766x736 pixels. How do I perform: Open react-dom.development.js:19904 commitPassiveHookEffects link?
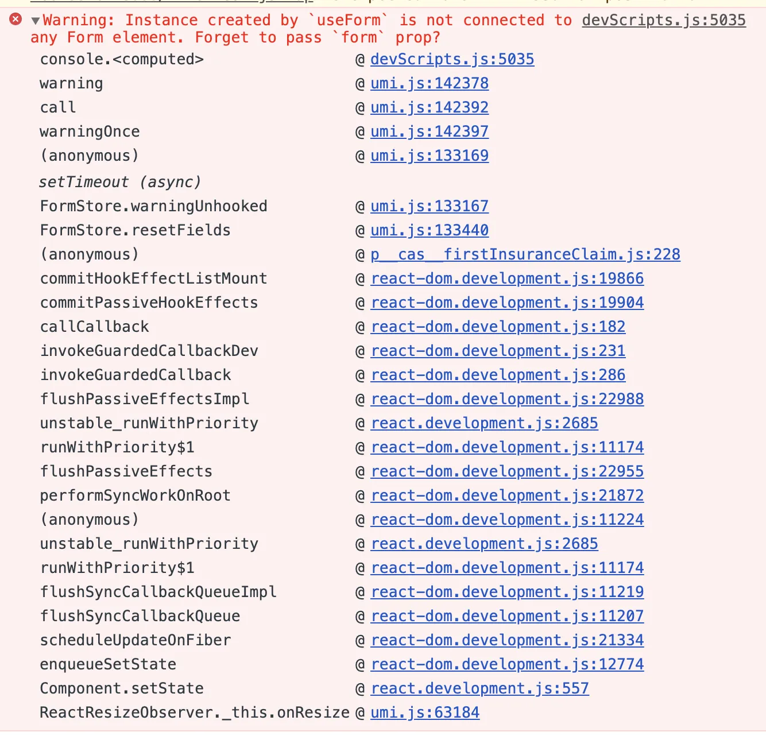(x=507, y=303)
